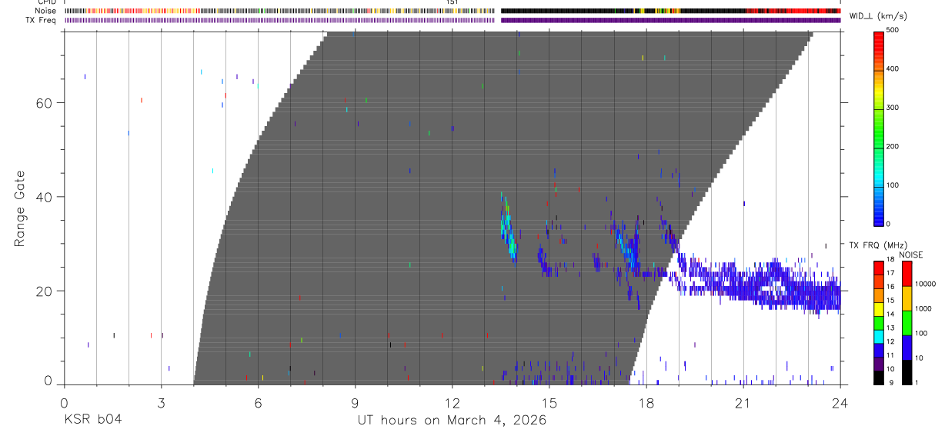Click the '300' value on width colorbar
This screenshot has width=945, height=436.
pos(893,108)
